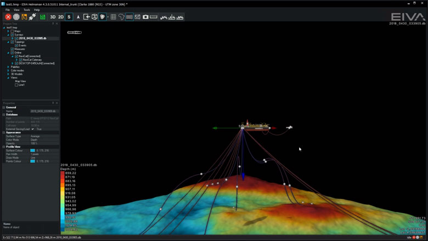This screenshot has width=428, height=241.
Task: Expand the Palettes tree node
Action: point(8,67)
